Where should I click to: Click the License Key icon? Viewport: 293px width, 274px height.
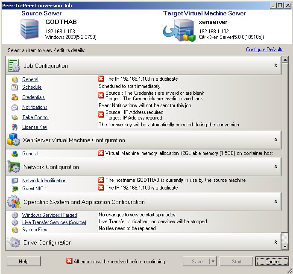click(x=15, y=127)
